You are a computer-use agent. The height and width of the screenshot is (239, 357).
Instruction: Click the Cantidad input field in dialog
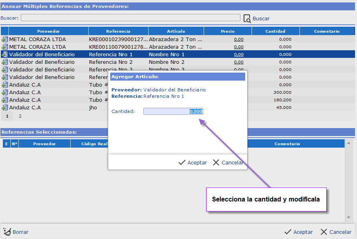coord(173,111)
